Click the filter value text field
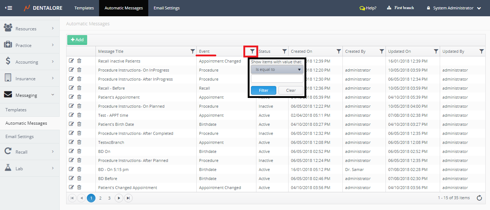 tap(277, 79)
